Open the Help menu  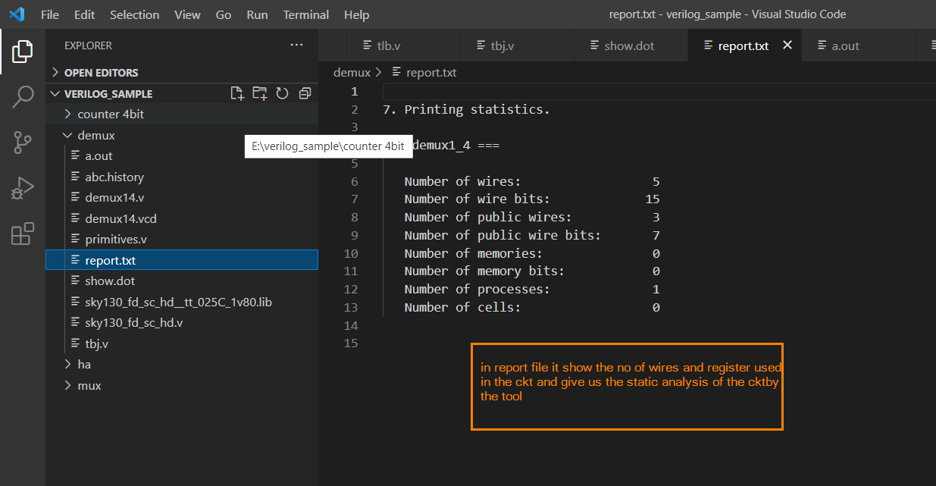click(356, 14)
